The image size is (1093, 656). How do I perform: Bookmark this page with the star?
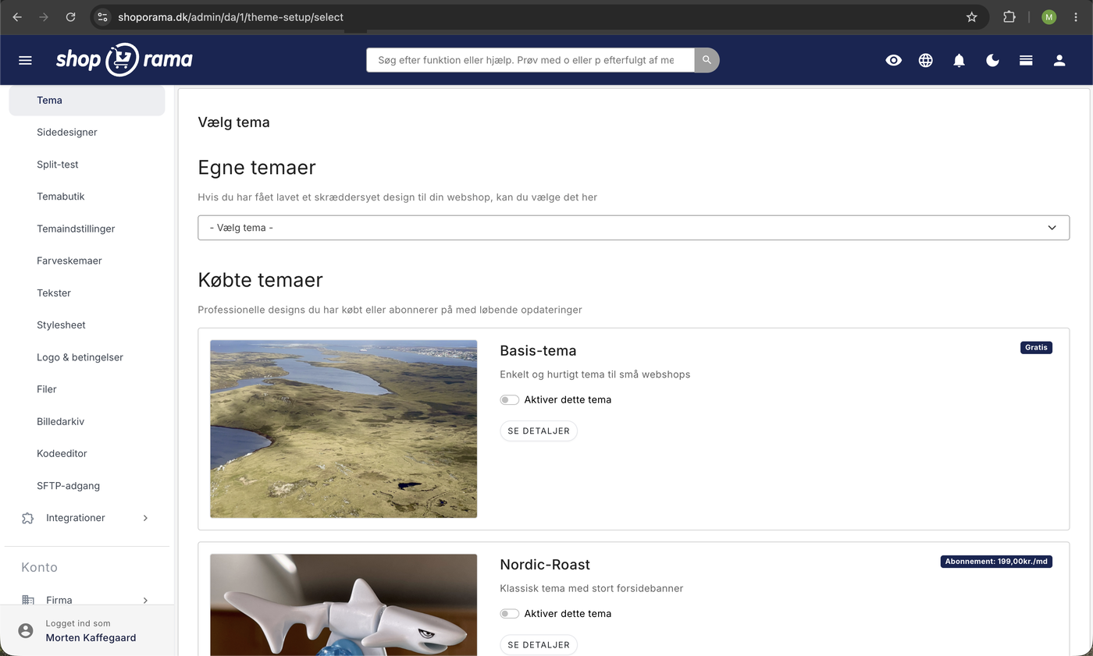(972, 16)
